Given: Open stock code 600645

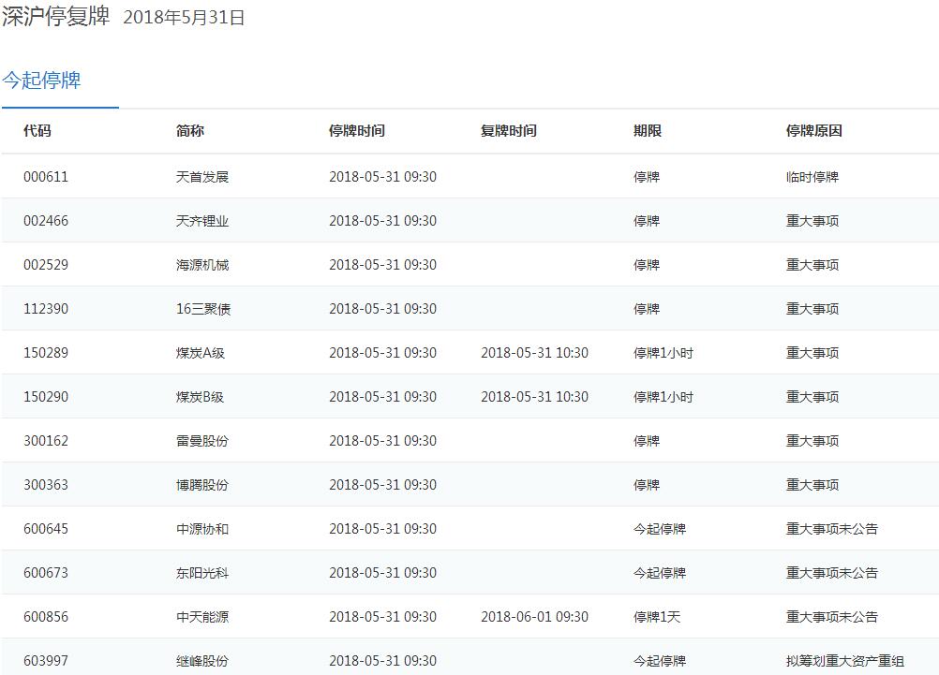Looking at the screenshot, I should coord(46,529).
